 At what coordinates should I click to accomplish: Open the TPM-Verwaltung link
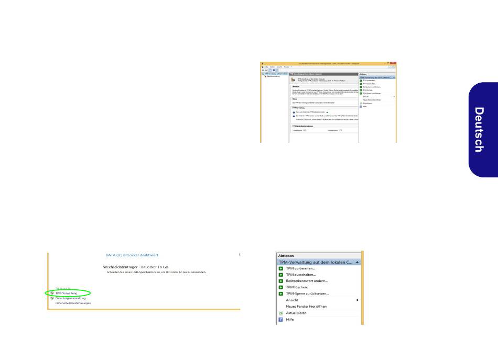click(x=66, y=293)
